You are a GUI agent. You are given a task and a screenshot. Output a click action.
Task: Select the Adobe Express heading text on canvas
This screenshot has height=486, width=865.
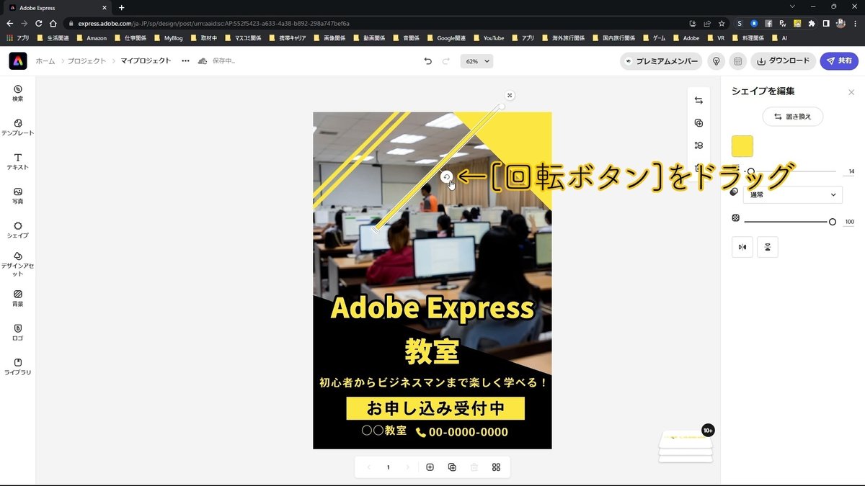[x=432, y=308]
